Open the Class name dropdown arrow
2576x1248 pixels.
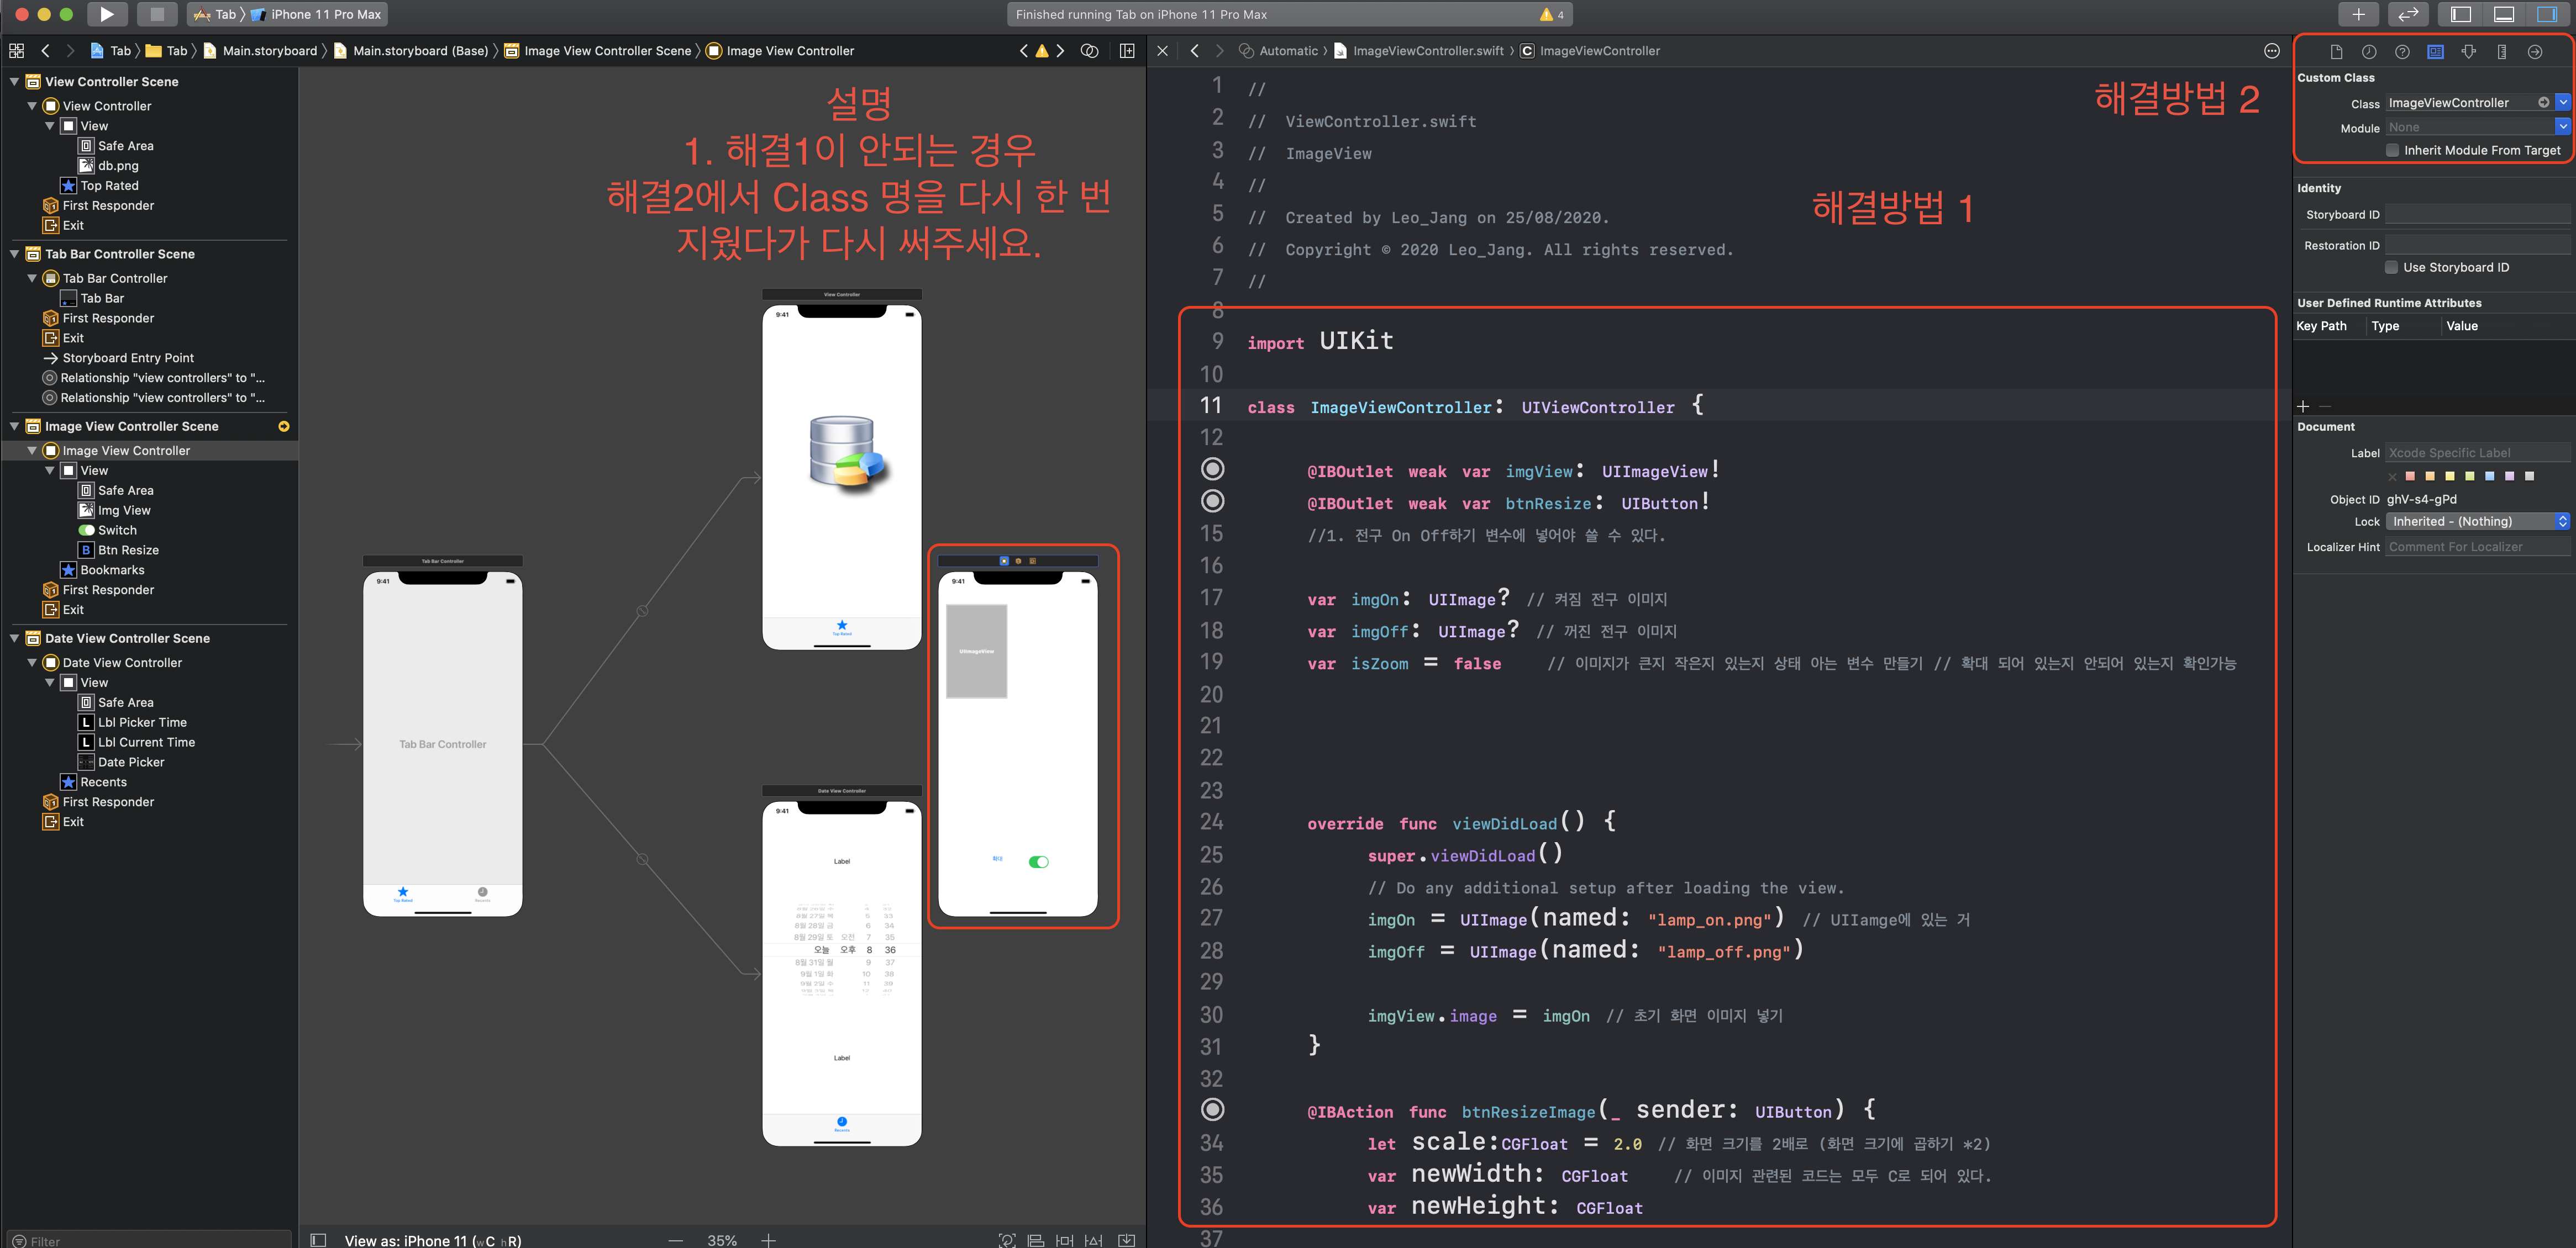click(x=2563, y=102)
